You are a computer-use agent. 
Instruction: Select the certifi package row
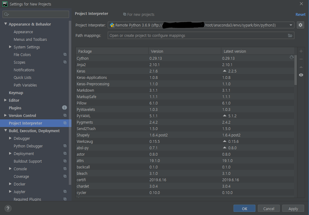[x=185, y=180]
